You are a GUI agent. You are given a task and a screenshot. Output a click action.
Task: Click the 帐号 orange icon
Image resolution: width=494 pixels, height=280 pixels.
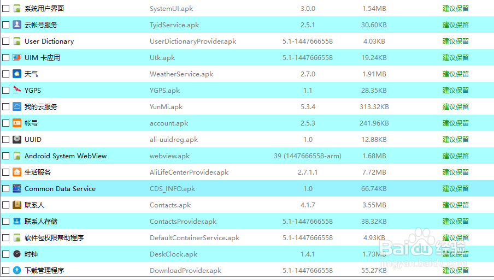pos(17,123)
